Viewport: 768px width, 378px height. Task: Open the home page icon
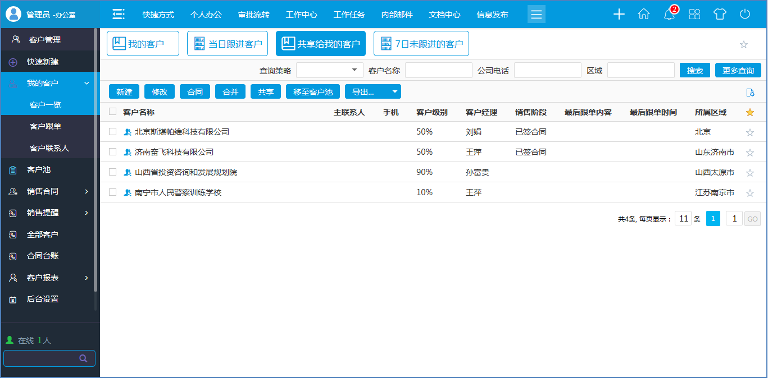click(x=644, y=15)
